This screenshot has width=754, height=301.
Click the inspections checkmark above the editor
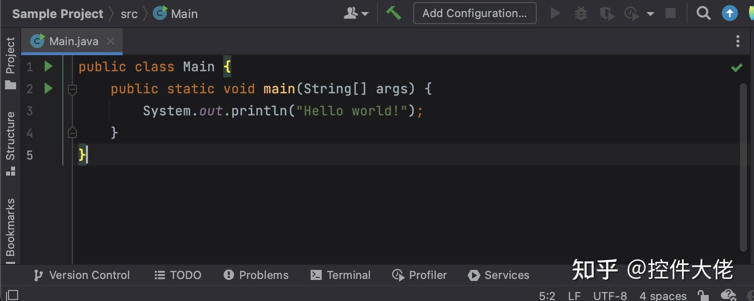[736, 67]
